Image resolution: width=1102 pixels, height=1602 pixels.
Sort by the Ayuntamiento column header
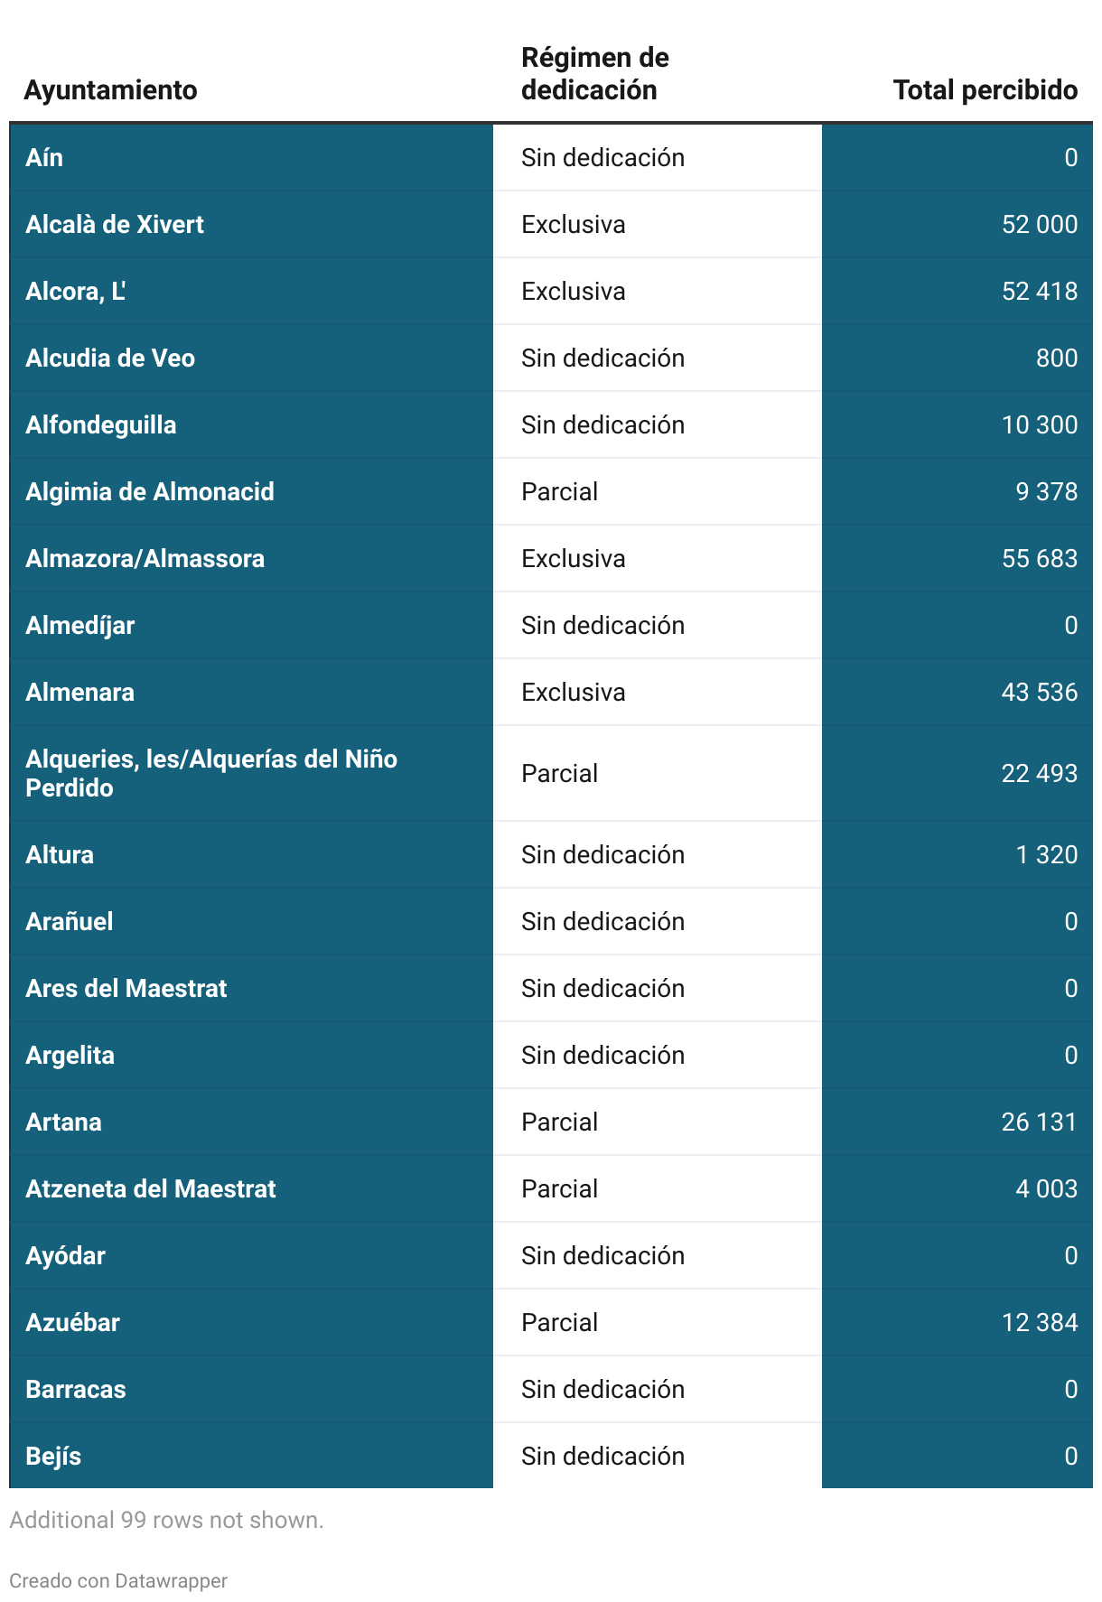111,90
